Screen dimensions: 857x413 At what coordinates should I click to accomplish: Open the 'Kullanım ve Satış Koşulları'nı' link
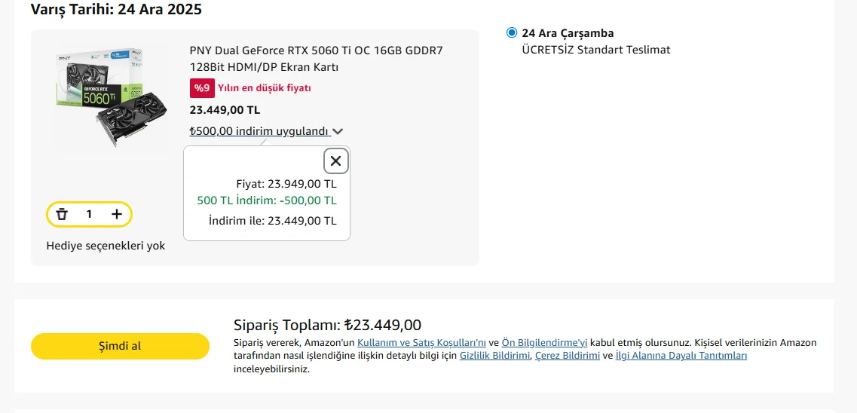point(421,342)
